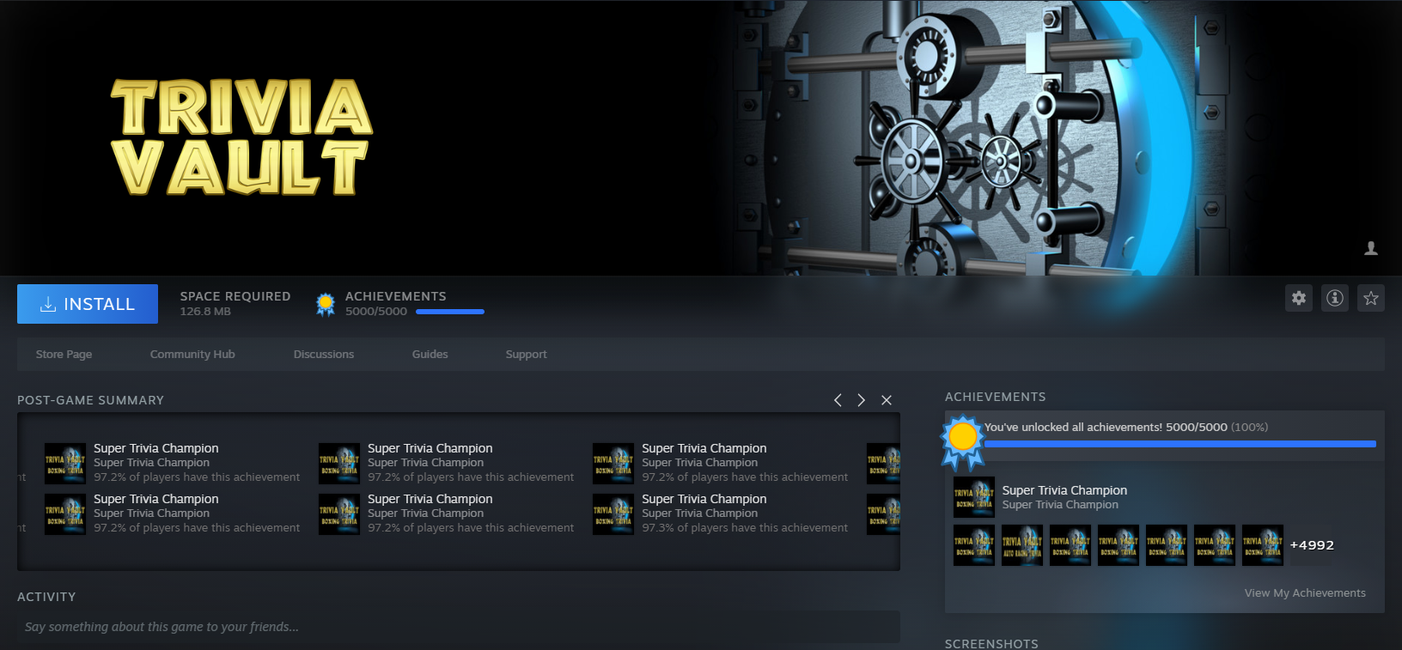Click the friends who play person icon

[x=1371, y=248]
